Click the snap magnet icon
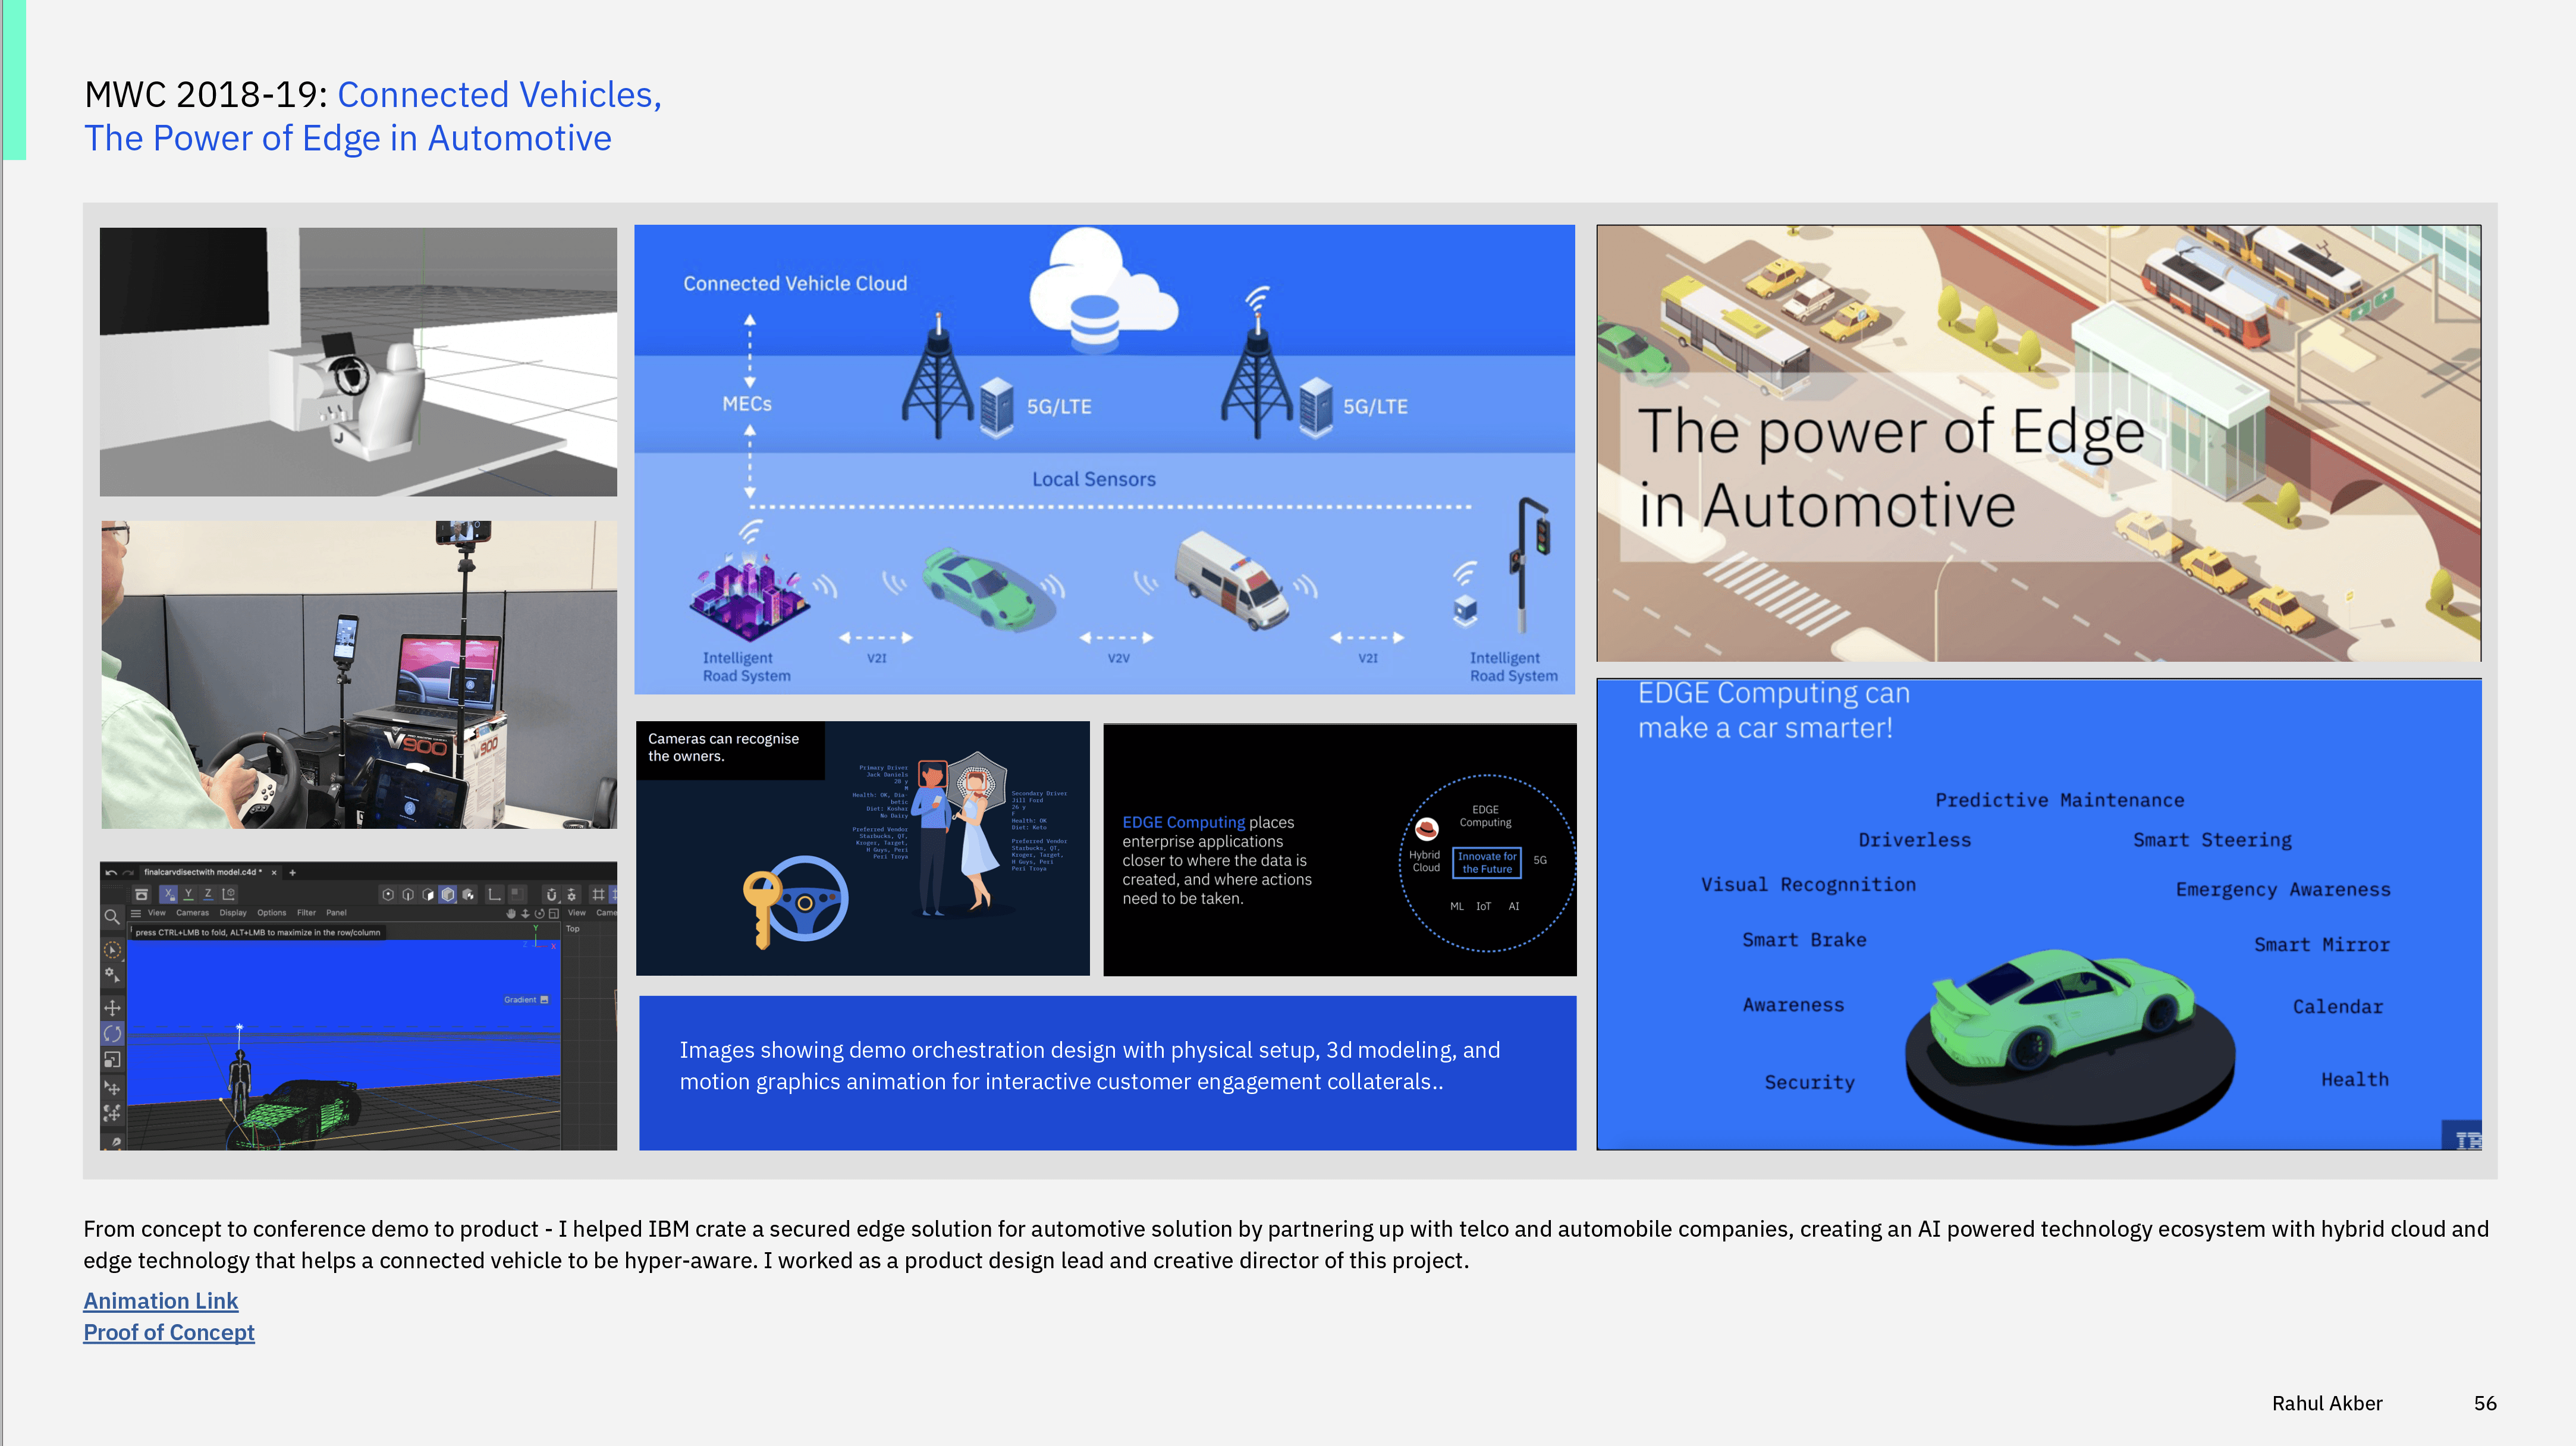Screen dimensions: 2576x1446 pos(551,894)
